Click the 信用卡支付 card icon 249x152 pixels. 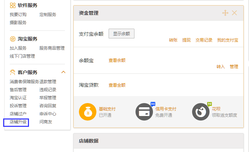[144, 112]
